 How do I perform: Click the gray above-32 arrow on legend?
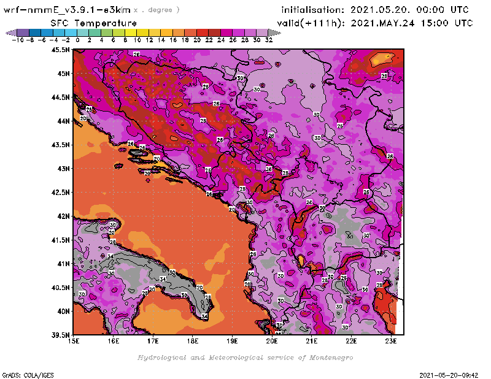click(274, 33)
